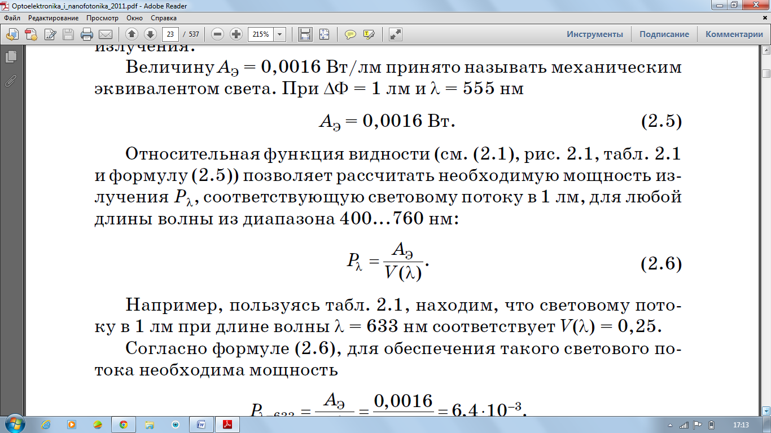Click the equation number (2.5)
The image size is (771, 433).
pyautogui.click(x=661, y=121)
